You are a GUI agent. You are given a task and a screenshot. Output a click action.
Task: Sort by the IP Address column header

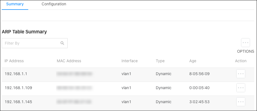[14, 61]
